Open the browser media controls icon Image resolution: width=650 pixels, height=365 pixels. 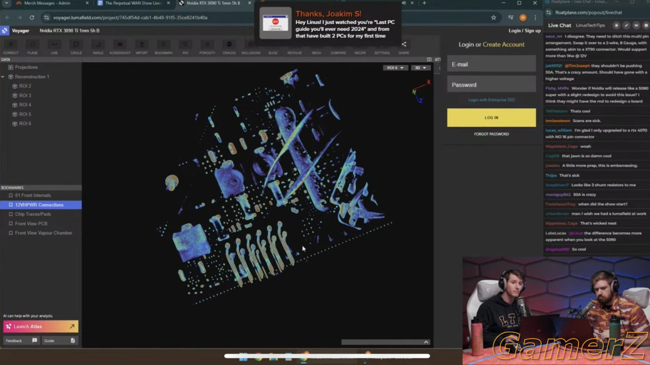[x=510, y=17]
